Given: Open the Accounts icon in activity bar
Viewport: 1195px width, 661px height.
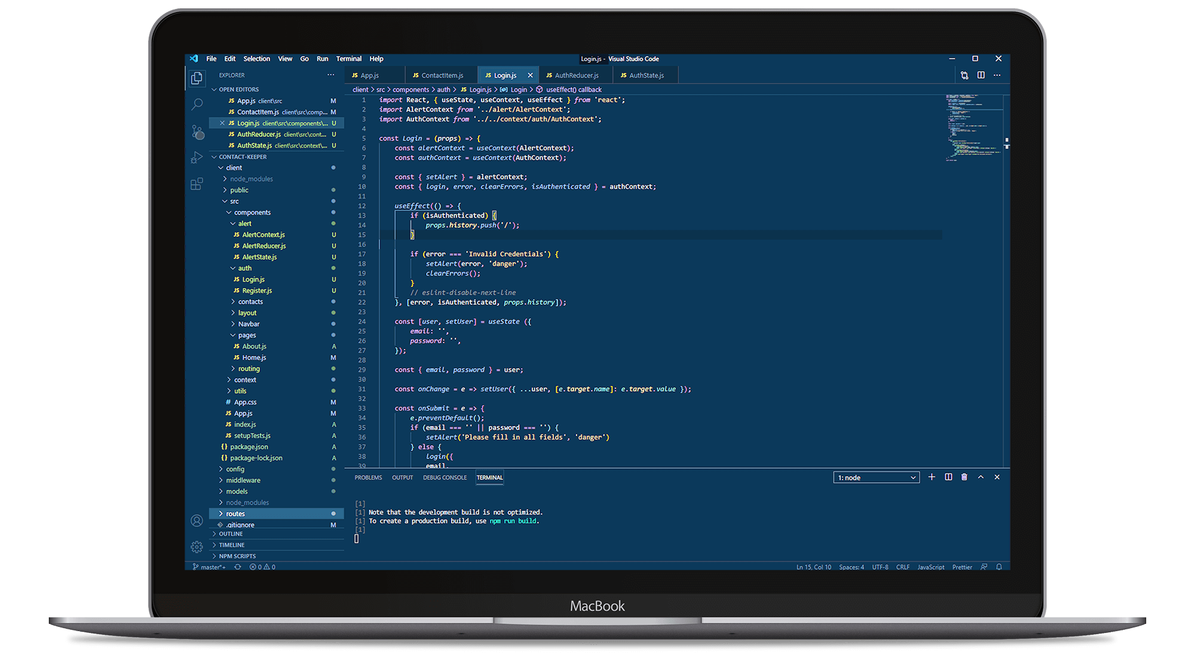Looking at the screenshot, I should coord(197,521).
